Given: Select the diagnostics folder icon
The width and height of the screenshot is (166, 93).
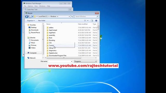Looking at the screenshot, I should [x=47, y=50].
